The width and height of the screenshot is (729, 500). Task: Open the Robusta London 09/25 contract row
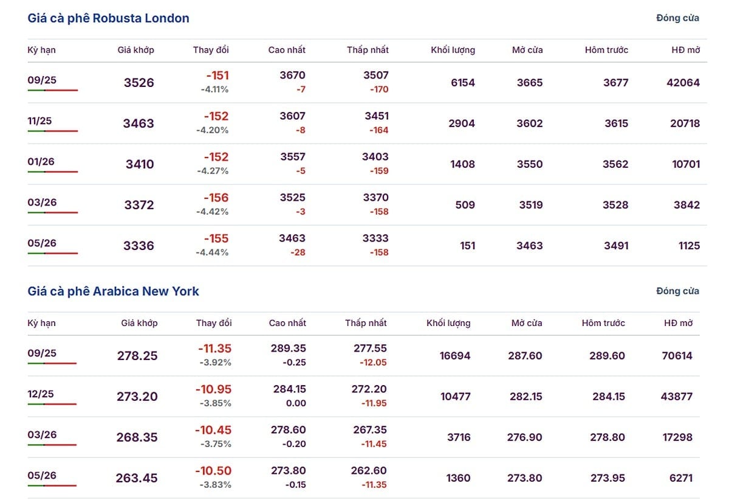(367, 82)
